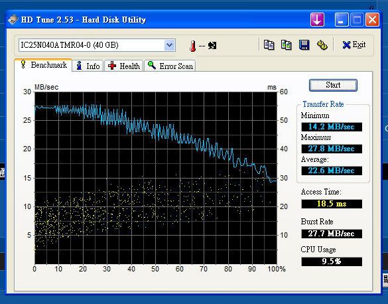Open the options gears icon

point(322,45)
